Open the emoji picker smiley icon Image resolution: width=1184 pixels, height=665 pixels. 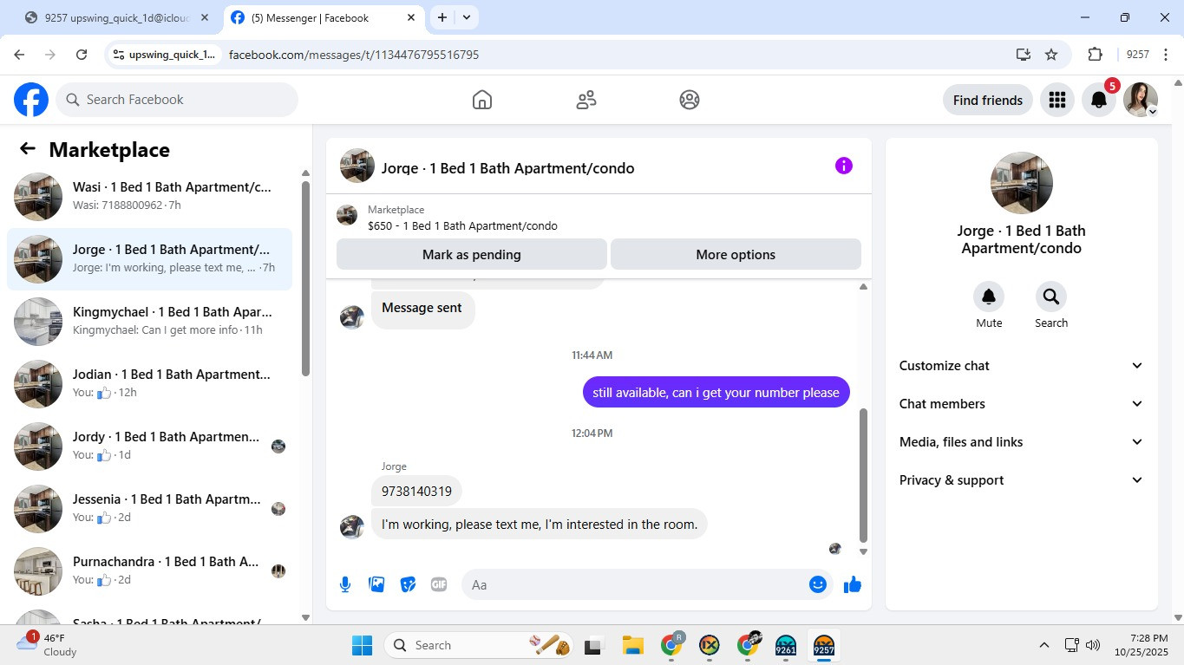click(x=817, y=584)
